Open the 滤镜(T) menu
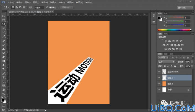 click(62, 2)
